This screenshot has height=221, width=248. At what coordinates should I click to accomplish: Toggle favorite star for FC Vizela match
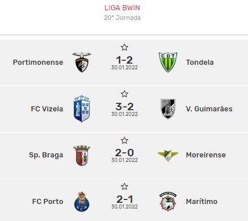pyautogui.click(x=124, y=94)
